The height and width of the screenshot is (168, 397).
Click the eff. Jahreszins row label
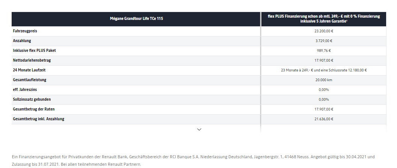(x=26, y=89)
